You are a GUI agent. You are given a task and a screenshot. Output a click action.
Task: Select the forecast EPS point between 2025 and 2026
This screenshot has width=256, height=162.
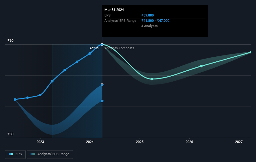tap(152, 79)
